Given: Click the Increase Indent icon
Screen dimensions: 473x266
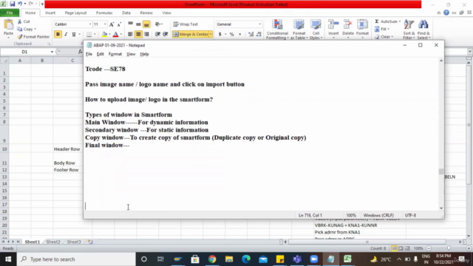Looking at the screenshot, I should [166, 35].
